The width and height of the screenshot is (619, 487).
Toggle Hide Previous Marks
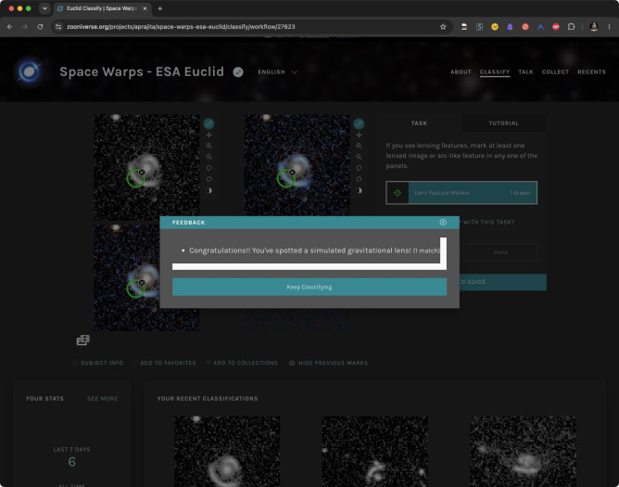click(328, 363)
